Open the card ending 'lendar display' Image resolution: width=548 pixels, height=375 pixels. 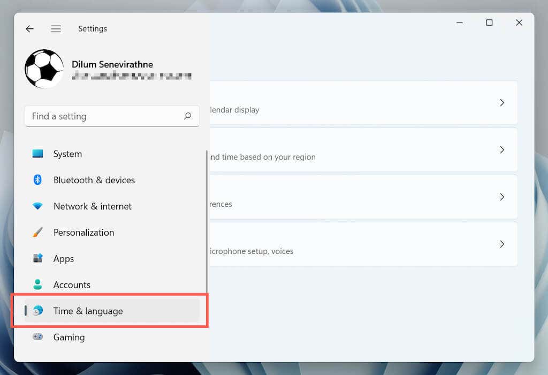pos(363,103)
